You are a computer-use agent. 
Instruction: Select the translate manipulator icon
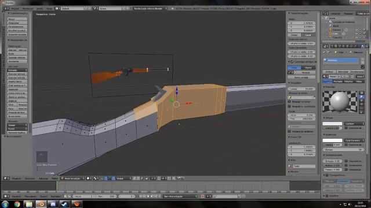106,179
